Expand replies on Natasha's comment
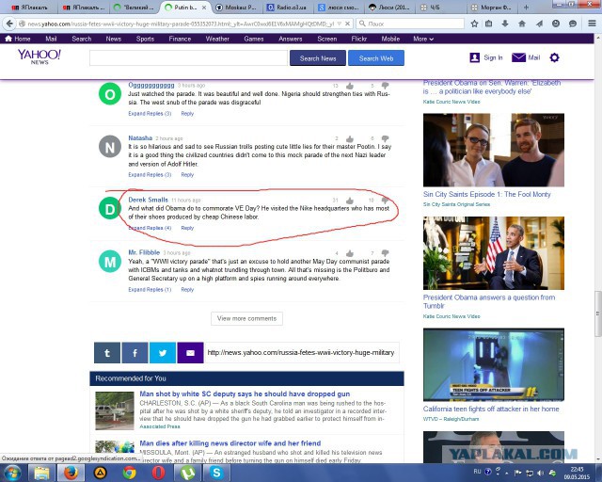Viewport: 602px width, 482px height. click(x=150, y=175)
